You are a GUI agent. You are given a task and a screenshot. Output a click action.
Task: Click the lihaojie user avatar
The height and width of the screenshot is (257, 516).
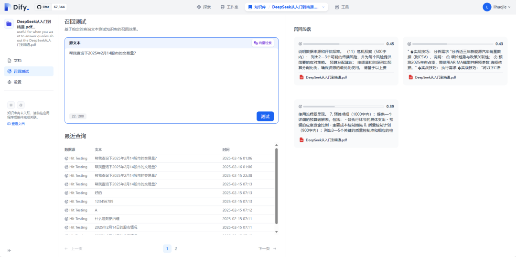pos(487,7)
